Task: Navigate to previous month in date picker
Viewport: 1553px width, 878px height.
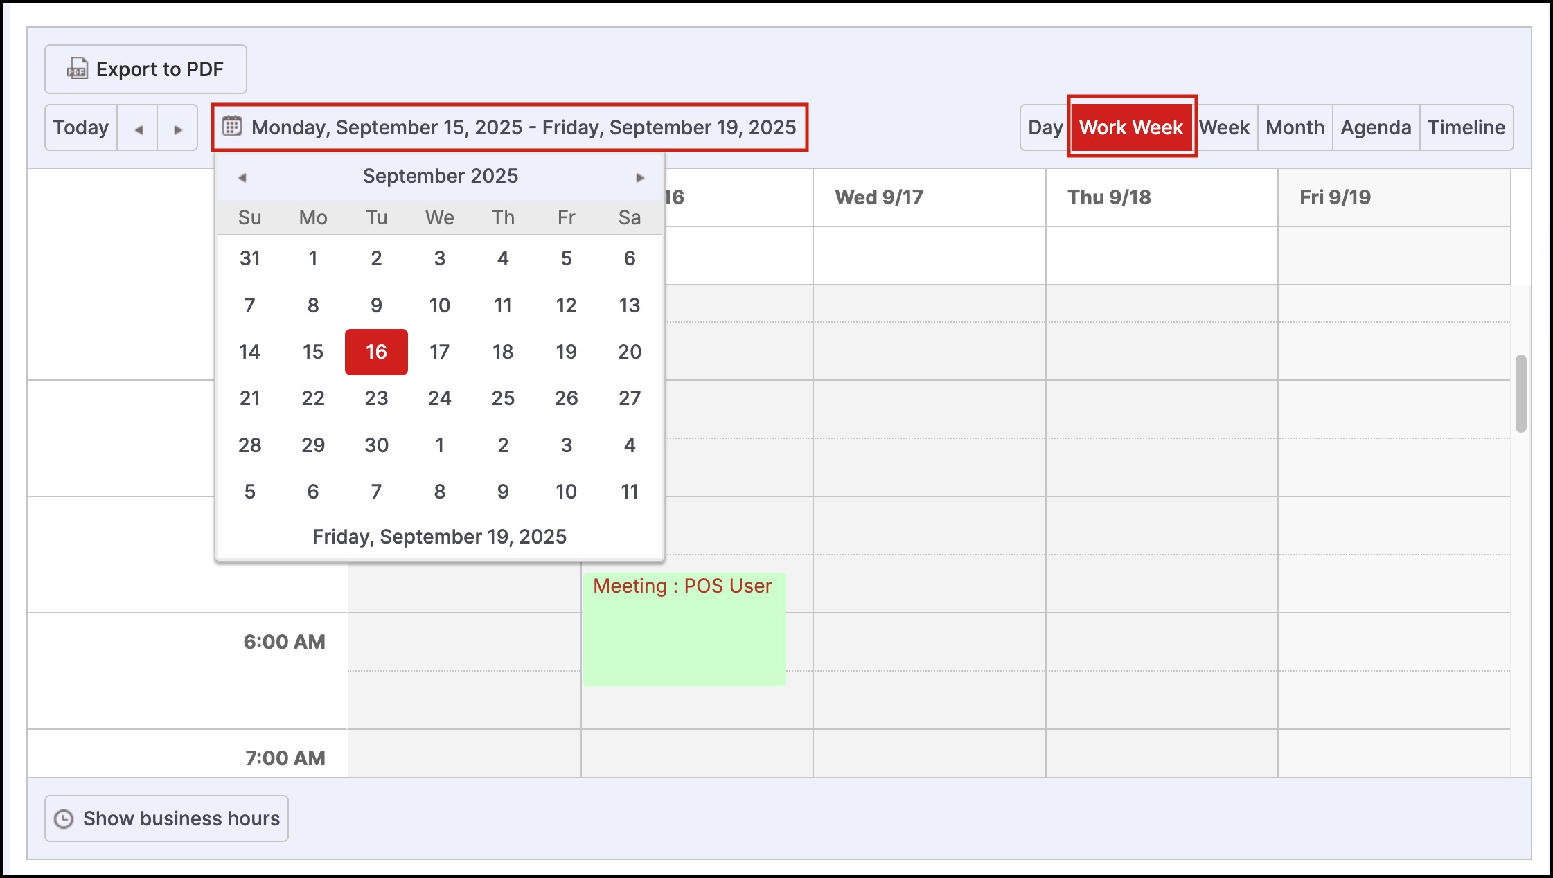Action: 242,177
